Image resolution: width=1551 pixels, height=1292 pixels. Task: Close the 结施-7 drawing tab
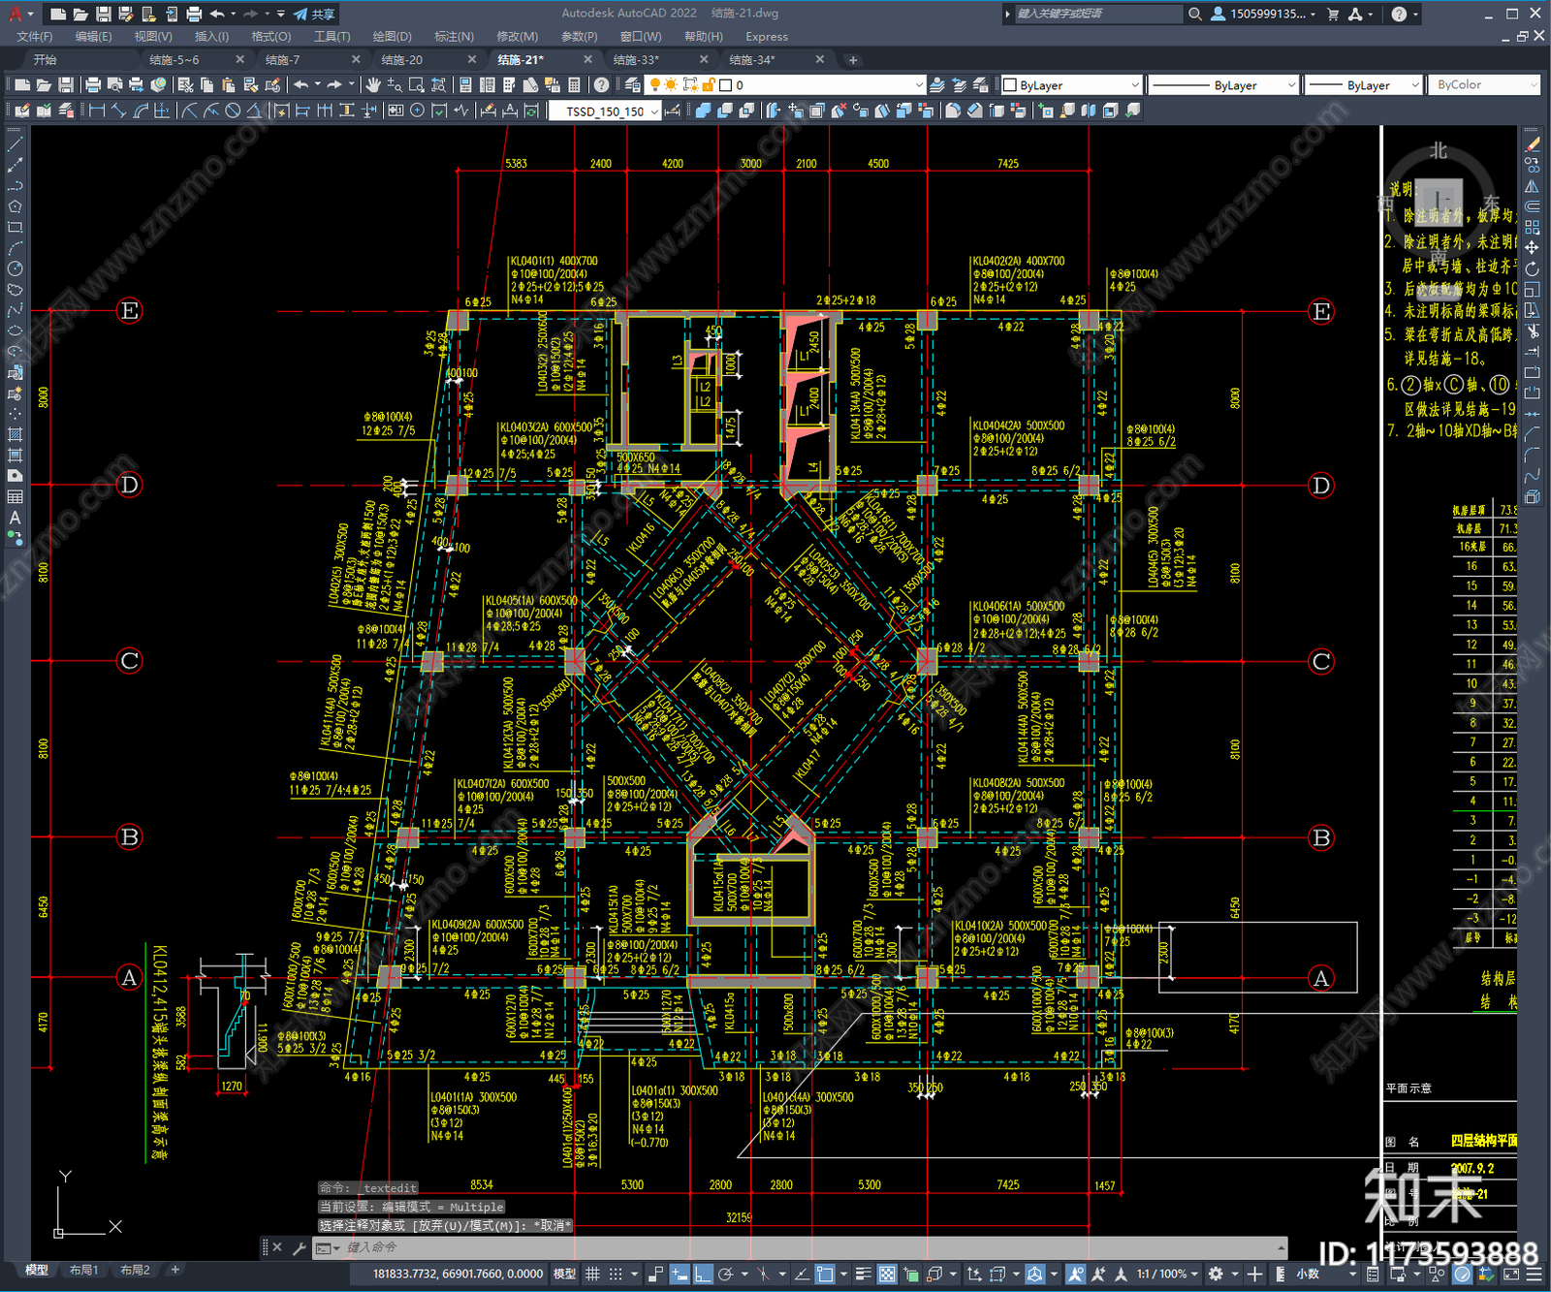click(356, 60)
